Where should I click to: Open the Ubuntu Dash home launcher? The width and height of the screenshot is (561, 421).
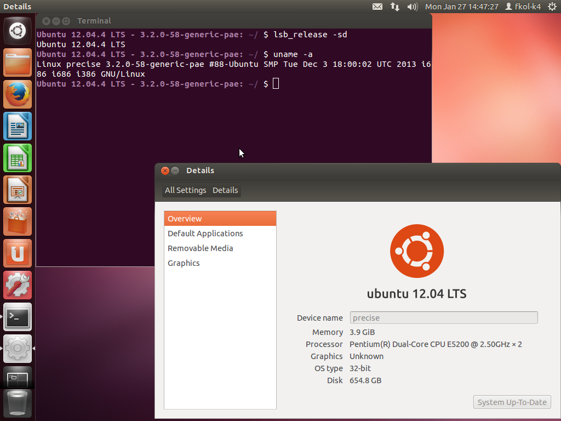point(18,31)
